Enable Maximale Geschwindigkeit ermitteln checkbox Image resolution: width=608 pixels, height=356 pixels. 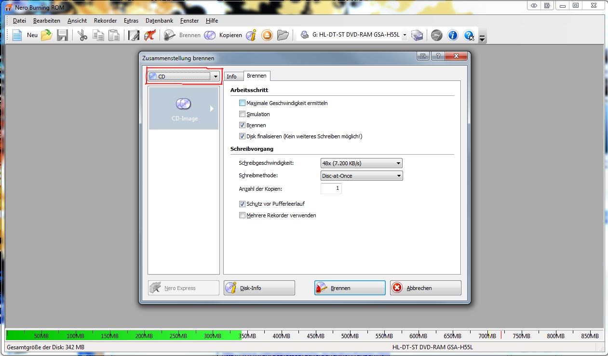click(x=243, y=103)
